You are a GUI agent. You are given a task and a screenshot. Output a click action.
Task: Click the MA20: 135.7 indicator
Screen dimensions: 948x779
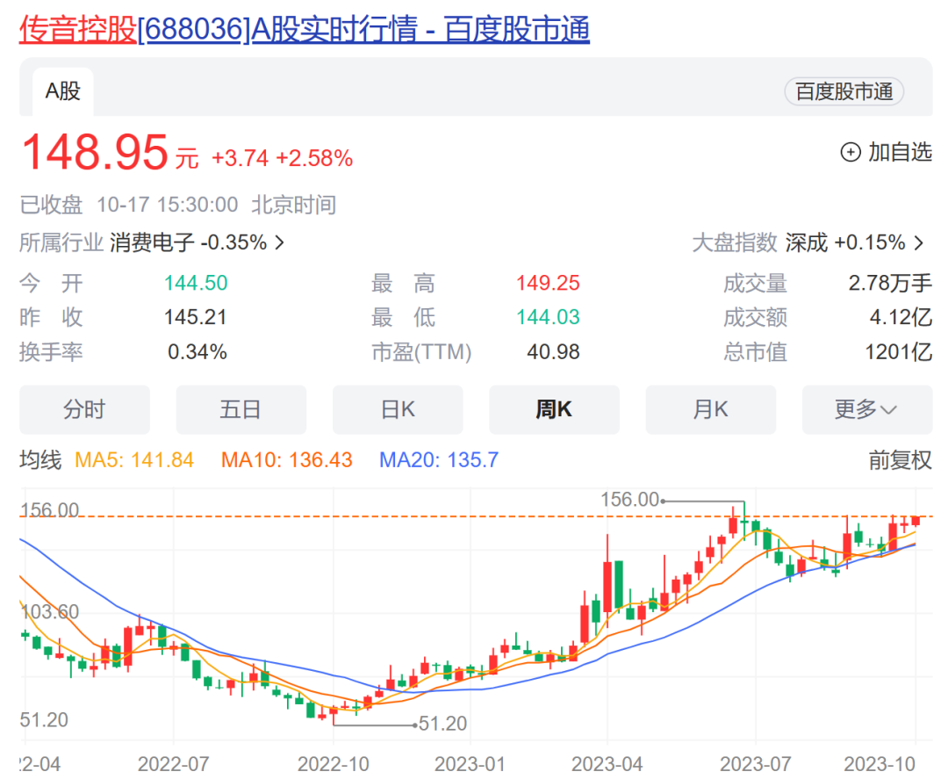coord(439,460)
